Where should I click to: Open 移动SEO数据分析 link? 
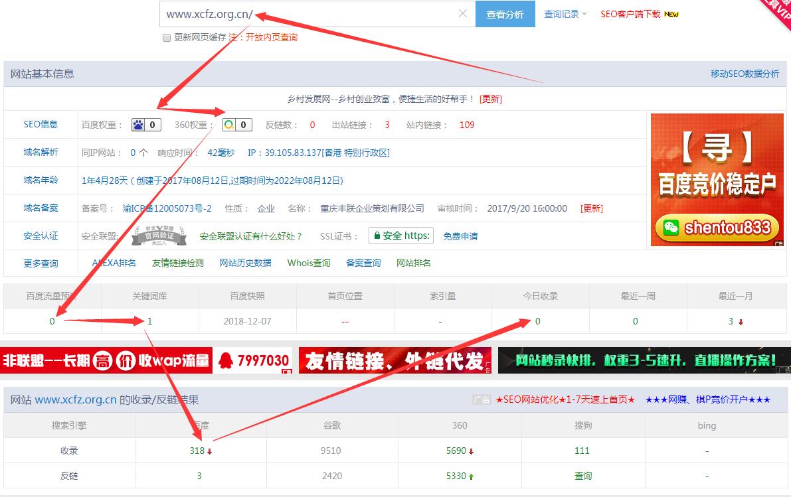tap(745, 74)
